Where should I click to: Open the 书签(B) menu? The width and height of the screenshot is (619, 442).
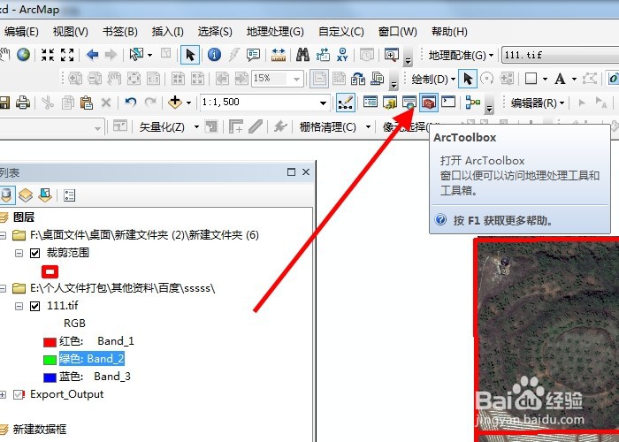119,32
